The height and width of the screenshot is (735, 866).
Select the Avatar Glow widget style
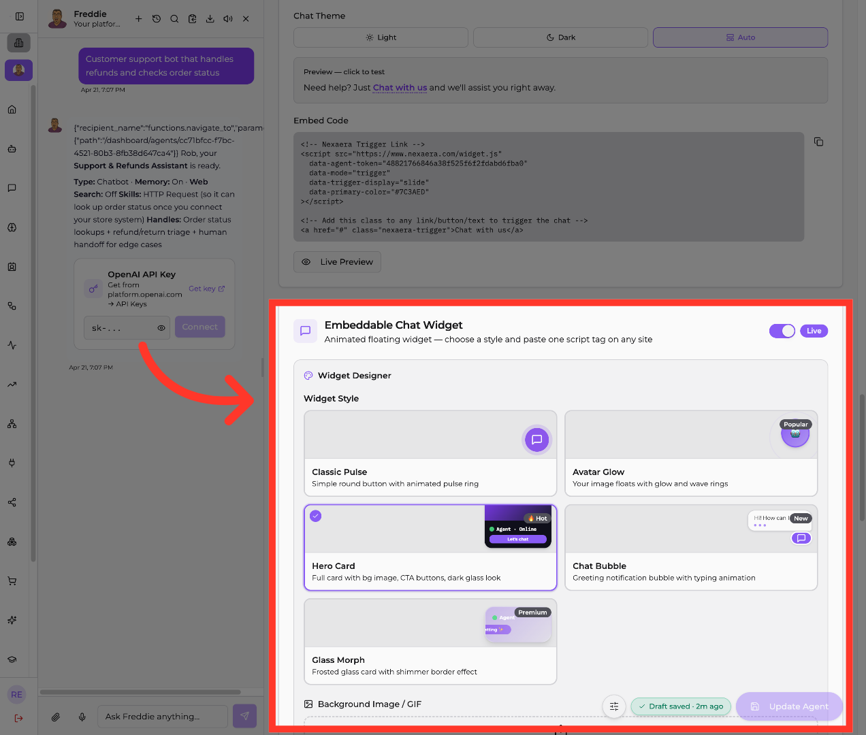[x=691, y=453]
